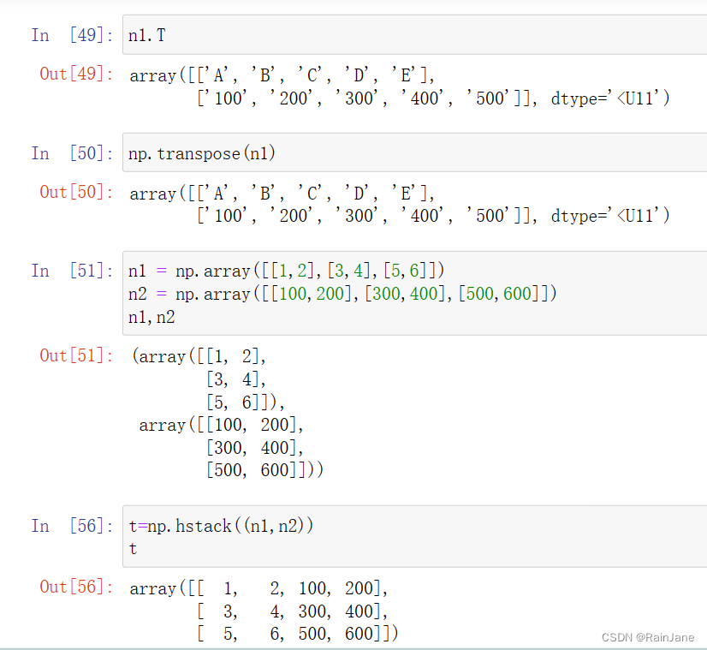This screenshot has height=650, width=707.
Task: Click the np.transpose(n1) input cell
Action: 415,153
